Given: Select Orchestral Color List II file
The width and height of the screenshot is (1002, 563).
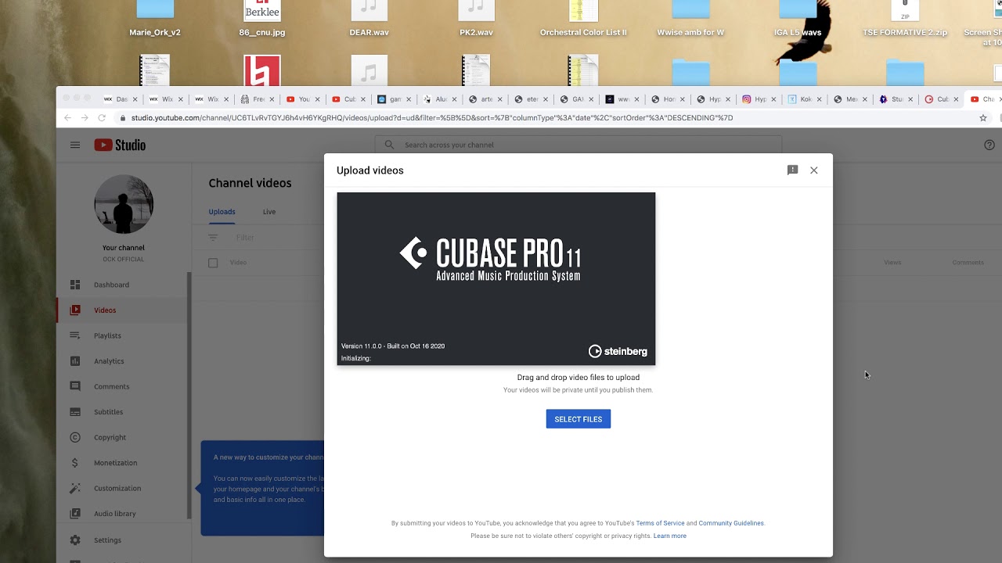Looking at the screenshot, I should click(583, 18).
